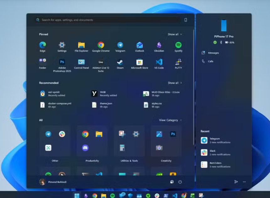The width and height of the screenshot is (270, 198).
Task: Toggle the phone panel icon beside the search bar
Action: tap(186, 20)
